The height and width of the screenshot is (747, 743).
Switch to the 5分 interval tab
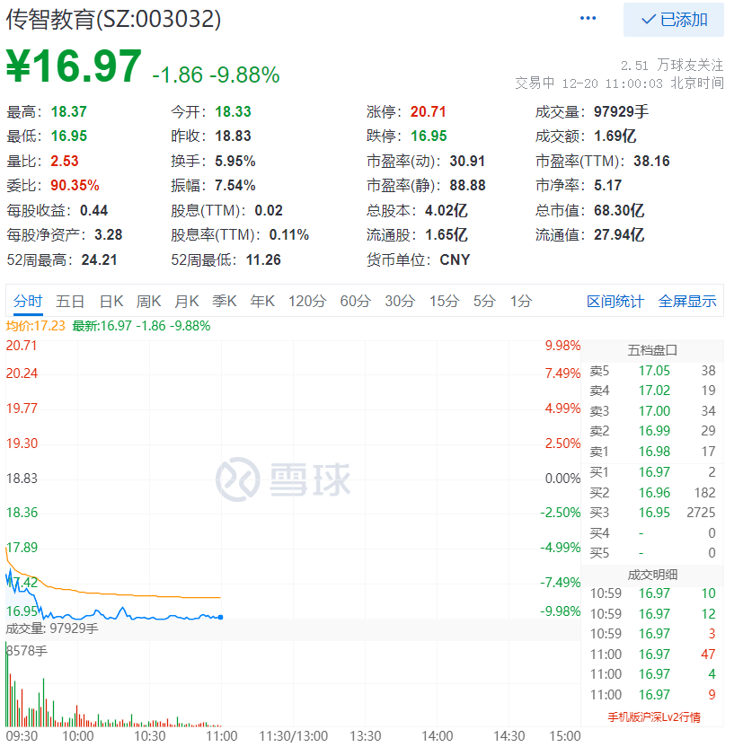tap(484, 302)
